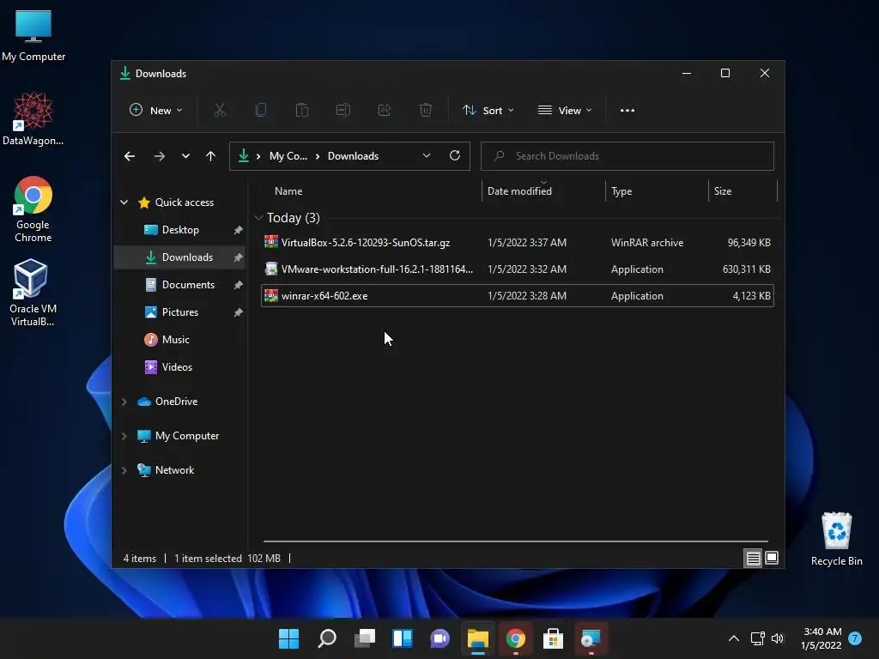Open Task View on taskbar
Image resolution: width=879 pixels, height=659 pixels.
click(x=365, y=638)
